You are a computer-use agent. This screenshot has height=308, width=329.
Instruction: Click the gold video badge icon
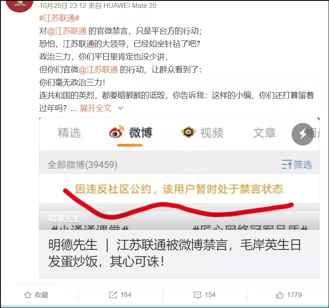pos(188,132)
